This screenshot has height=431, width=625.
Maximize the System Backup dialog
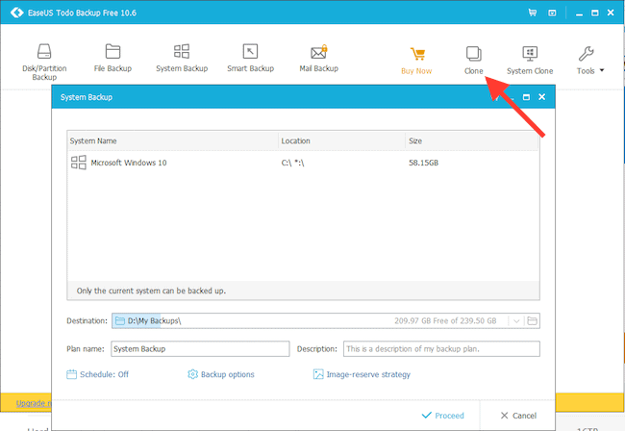(526, 97)
